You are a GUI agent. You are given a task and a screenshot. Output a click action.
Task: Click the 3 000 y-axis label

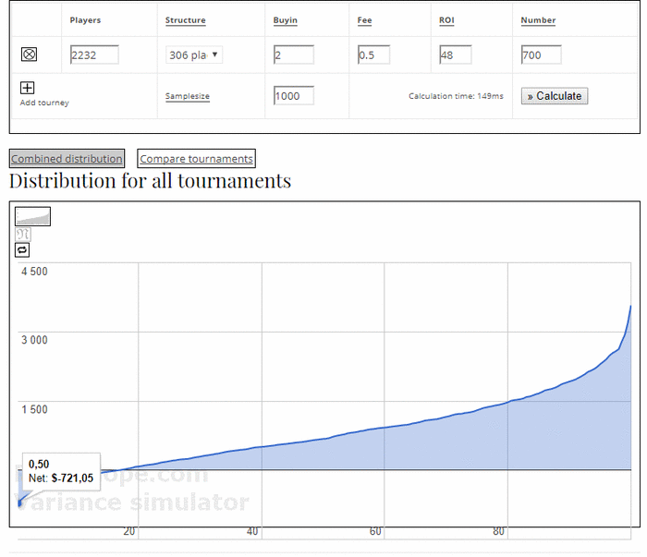click(35, 340)
